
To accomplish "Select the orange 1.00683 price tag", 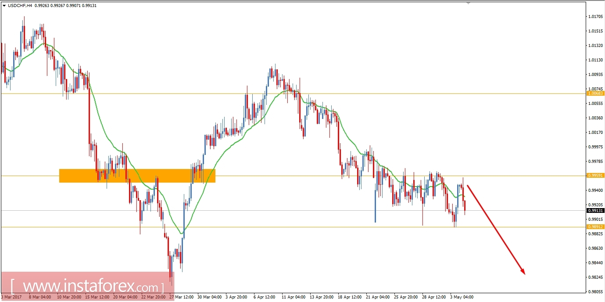I will click(x=595, y=93).
